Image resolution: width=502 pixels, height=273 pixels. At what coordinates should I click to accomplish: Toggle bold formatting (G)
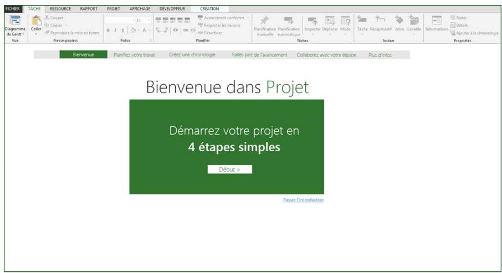click(x=108, y=30)
